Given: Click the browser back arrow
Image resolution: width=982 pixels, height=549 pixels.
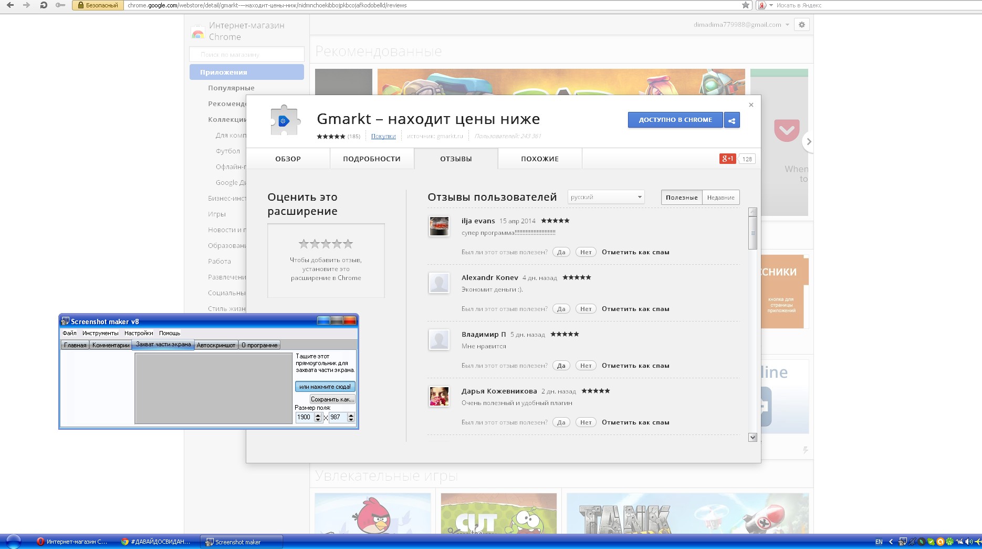Looking at the screenshot, I should 10,5.
